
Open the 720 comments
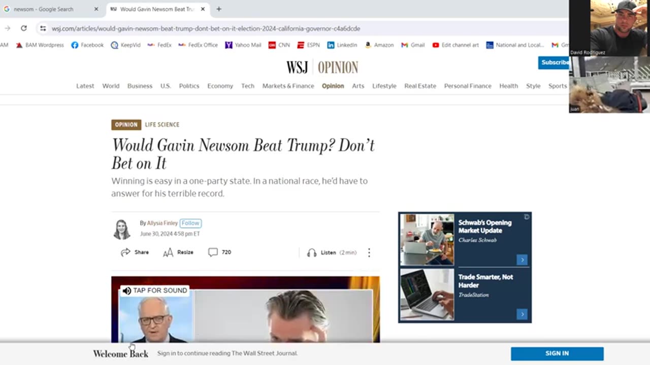pyautogui.click(x=219, y=252)
